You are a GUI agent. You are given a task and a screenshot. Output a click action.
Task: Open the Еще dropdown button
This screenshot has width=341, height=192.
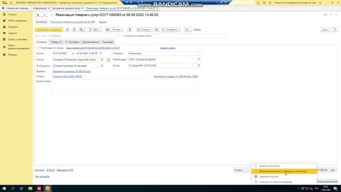point(325,30)
